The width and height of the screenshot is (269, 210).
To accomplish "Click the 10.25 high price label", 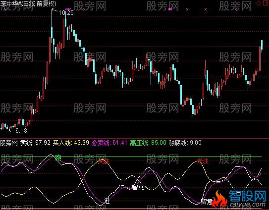I will (x=66, y=13).
